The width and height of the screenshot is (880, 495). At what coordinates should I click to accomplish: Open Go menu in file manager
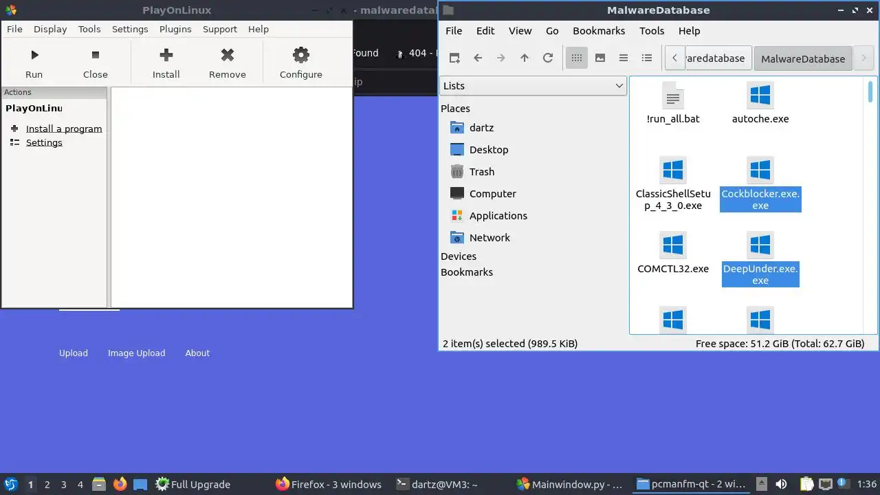(552, 30)
